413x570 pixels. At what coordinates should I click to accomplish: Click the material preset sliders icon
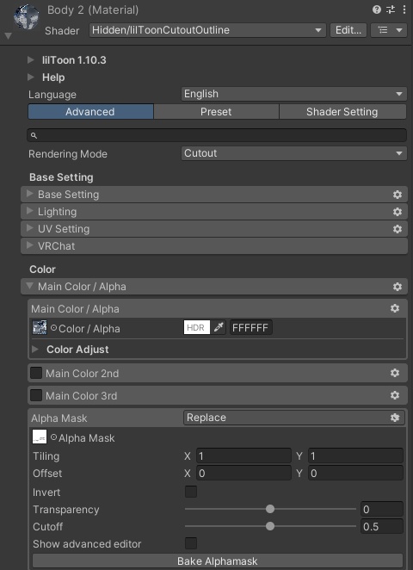pyautogui.click(x=391, y=9)
